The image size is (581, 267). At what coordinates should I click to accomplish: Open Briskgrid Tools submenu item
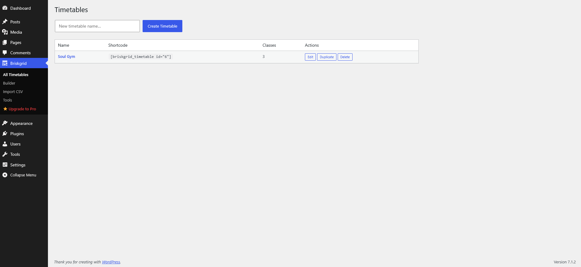tap(8, 100)
